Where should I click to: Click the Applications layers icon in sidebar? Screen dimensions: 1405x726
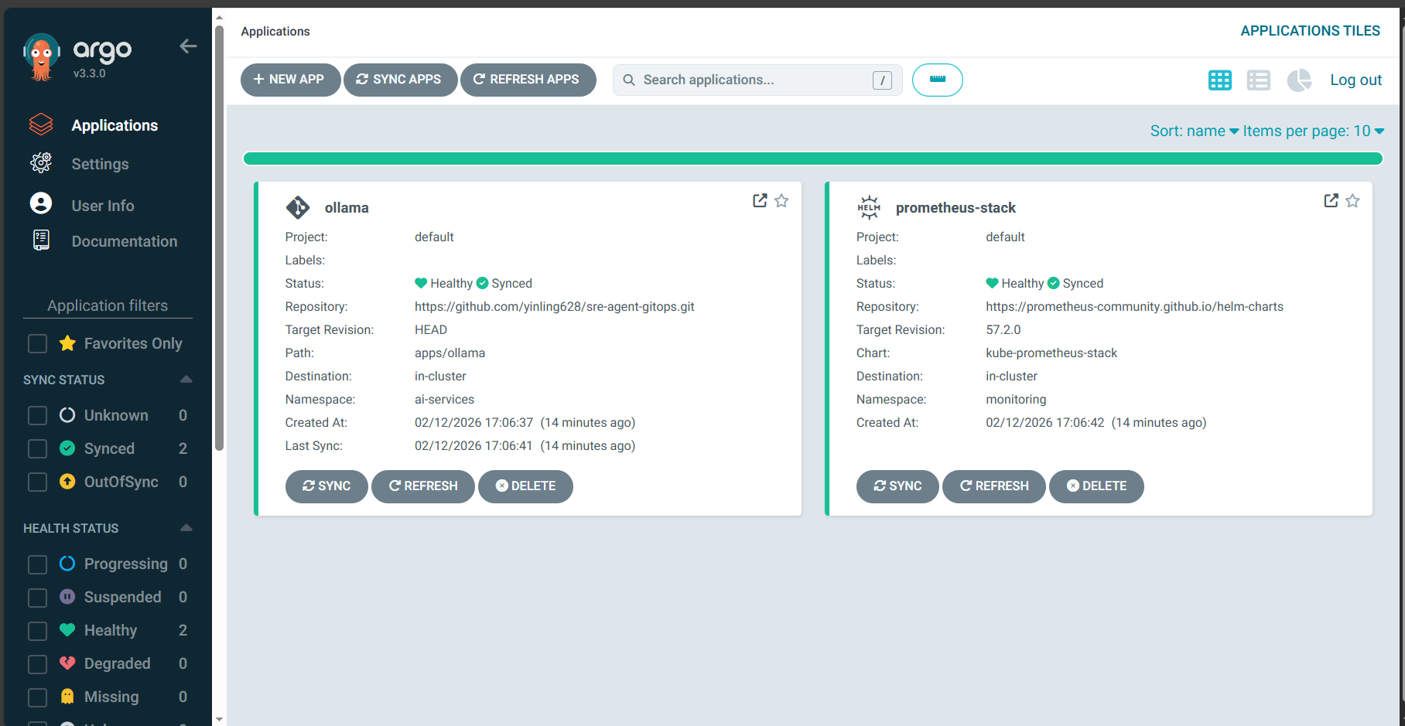(41, 124)
